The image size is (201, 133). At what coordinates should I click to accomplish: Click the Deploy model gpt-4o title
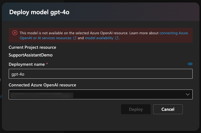click(x=39, y=12)
